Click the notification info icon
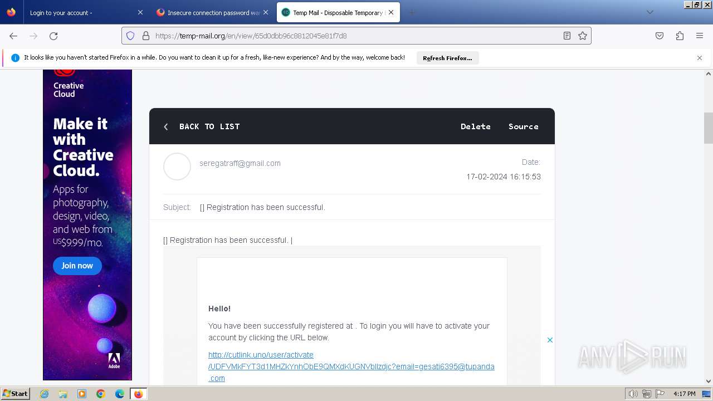 pos(15,58)
